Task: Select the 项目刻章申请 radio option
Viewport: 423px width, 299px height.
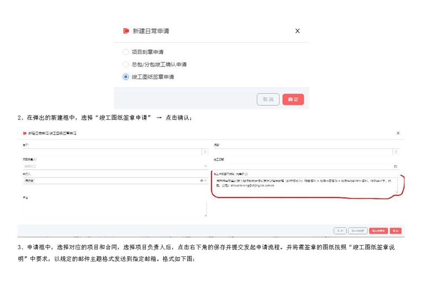Action: point(126,52)
